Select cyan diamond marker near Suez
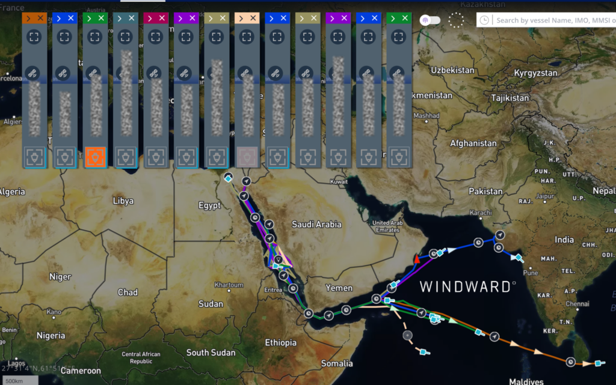616x385 pixels. [x=228, y=178]
